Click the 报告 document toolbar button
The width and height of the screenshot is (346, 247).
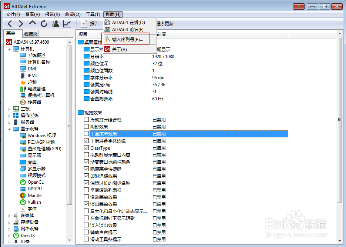click(90, 23)
